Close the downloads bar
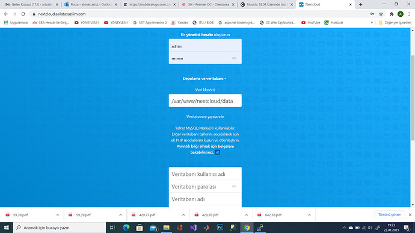 point(410,215)
